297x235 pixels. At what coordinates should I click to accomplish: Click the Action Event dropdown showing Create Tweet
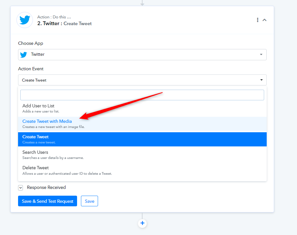pyautogui.click(x=142, y=80)
